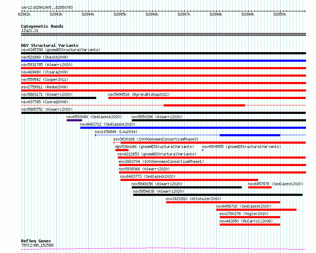Screen dimensions: 316x253
Task: Click the RefSeq Genes track title
Action: [x=36, y=241]
